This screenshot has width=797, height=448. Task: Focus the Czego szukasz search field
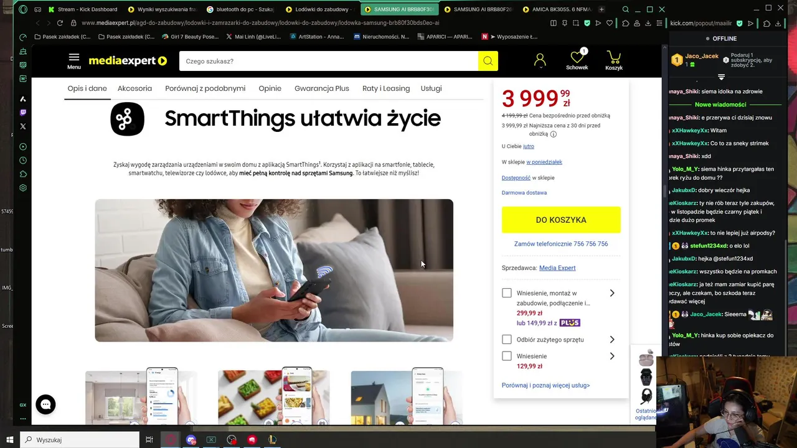(x=329, y=61)
